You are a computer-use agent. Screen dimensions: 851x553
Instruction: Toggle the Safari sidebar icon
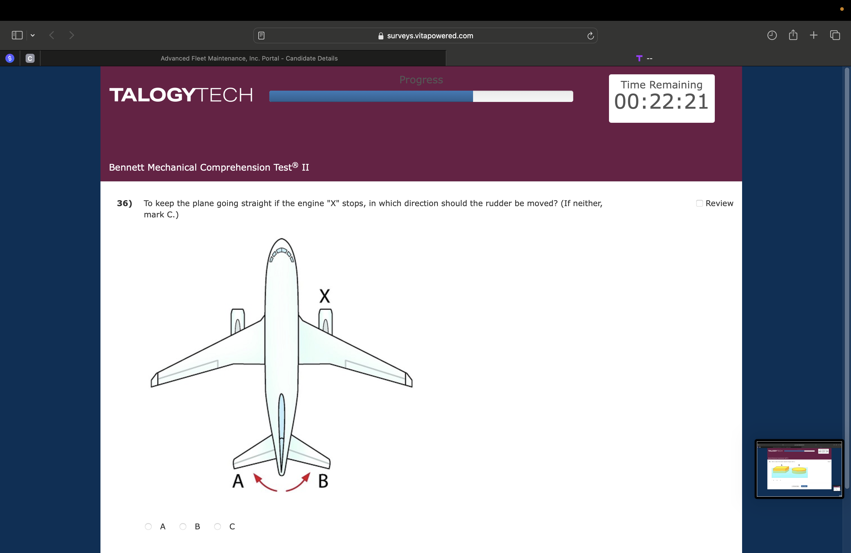tap(17, 35)
